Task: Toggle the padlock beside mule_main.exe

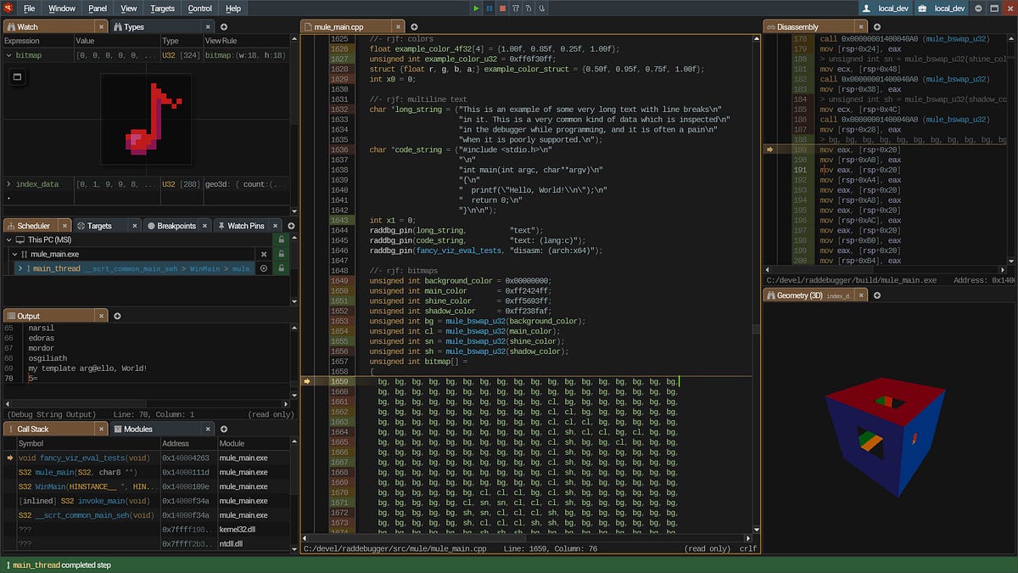Action: point(281,254)
